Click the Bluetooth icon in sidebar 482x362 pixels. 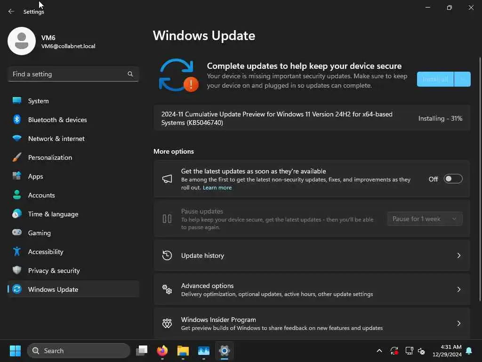17,119
